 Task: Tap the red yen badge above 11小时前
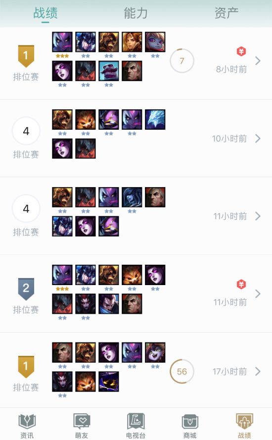pos(241,285)
